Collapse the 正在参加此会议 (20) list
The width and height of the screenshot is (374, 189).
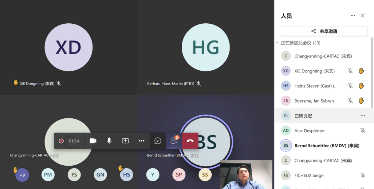pyautogui.click(x=278, y=43)
